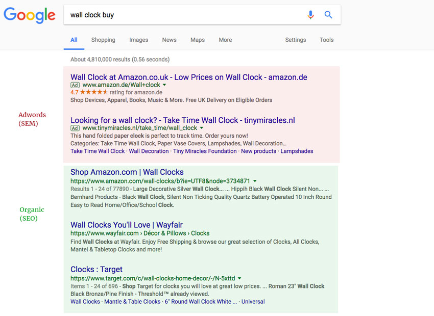Switch to the Images tab
Viewport: 434px width, 316px height.
click(138, 40)
